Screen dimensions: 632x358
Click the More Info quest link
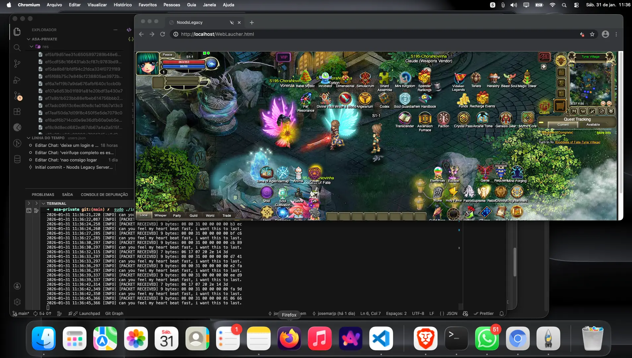point(603,133)
